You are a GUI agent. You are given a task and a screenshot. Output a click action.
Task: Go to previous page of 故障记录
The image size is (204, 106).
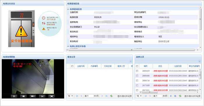(x=150, y=96)
